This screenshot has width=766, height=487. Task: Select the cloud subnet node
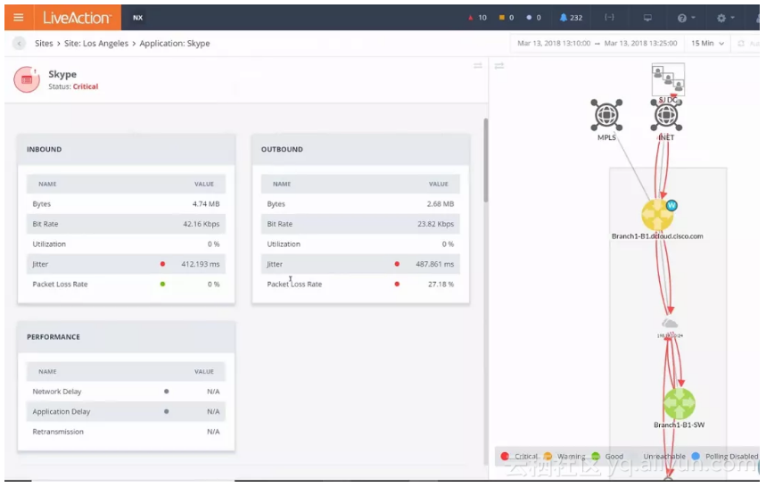tap(670, 324)
